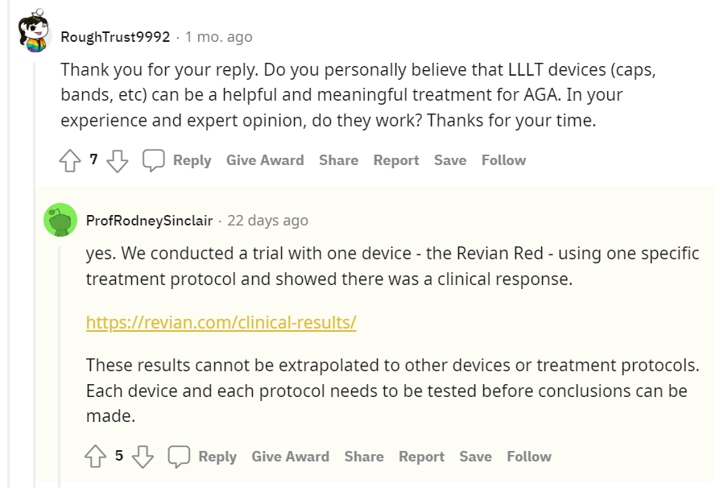Viewport: 720px width, 488px height.
Task: Downvote ProfRodneySinclair's reply
Action: point(143,457)
